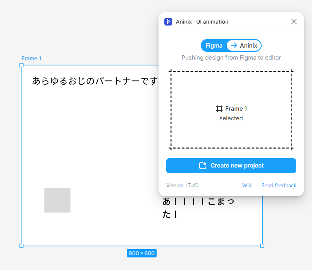This screenshot has height=270, width=312.
Task: Click the top-left resize handle of Frame 1
Action: [x=21, y=65]
